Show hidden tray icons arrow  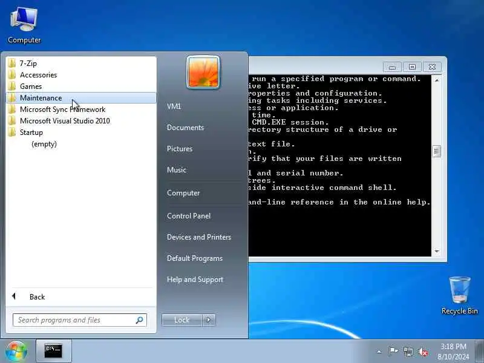click(x=379, y=352)
